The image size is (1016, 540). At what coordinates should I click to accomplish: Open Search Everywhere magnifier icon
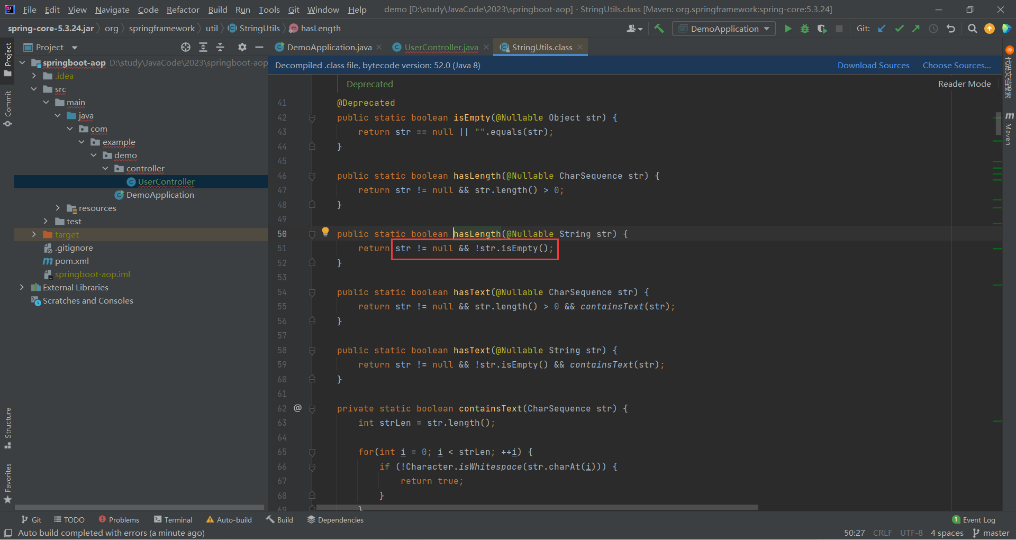tap(972, 29)
